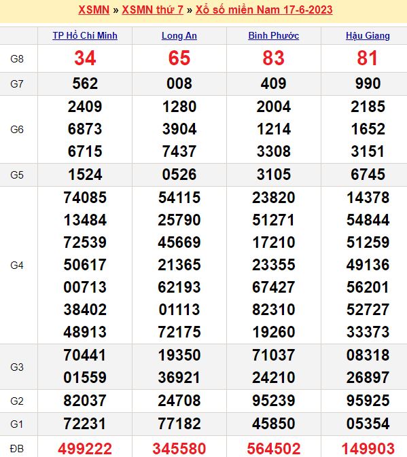Open TP Hồ Chí Minh results link
407x457 pixels.
(x=85, y=35)
